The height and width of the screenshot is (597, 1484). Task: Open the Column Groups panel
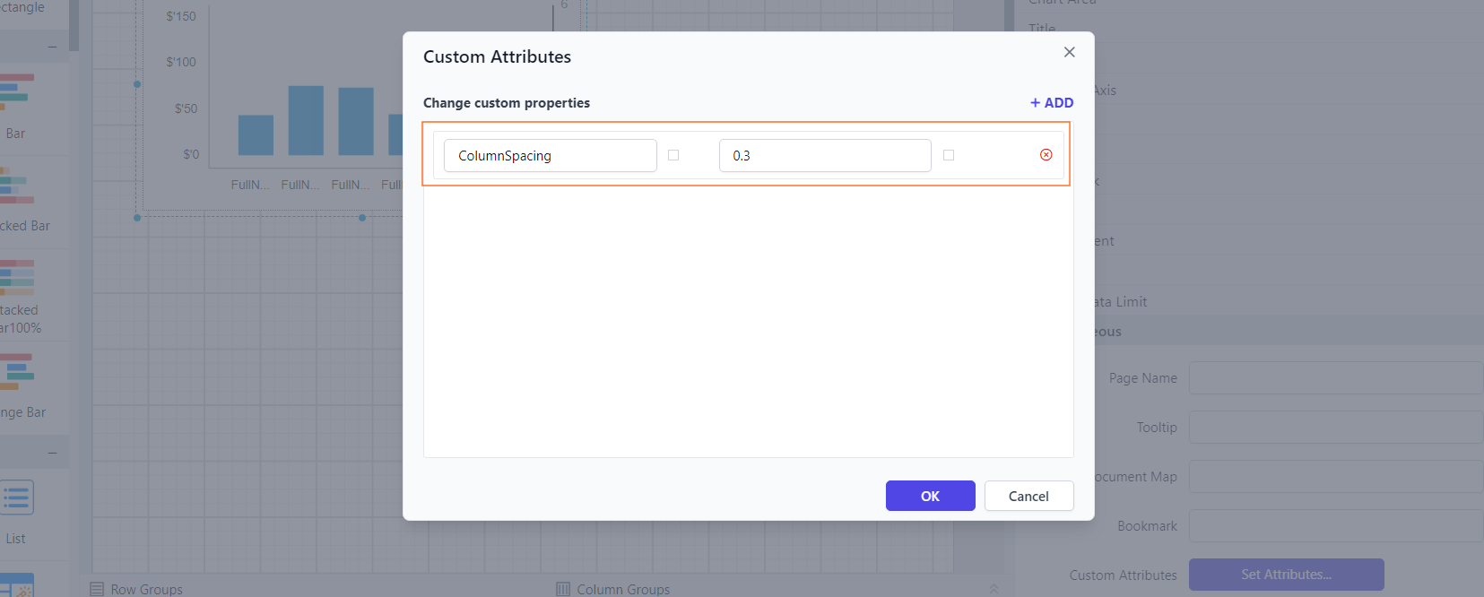pos(613,589)
